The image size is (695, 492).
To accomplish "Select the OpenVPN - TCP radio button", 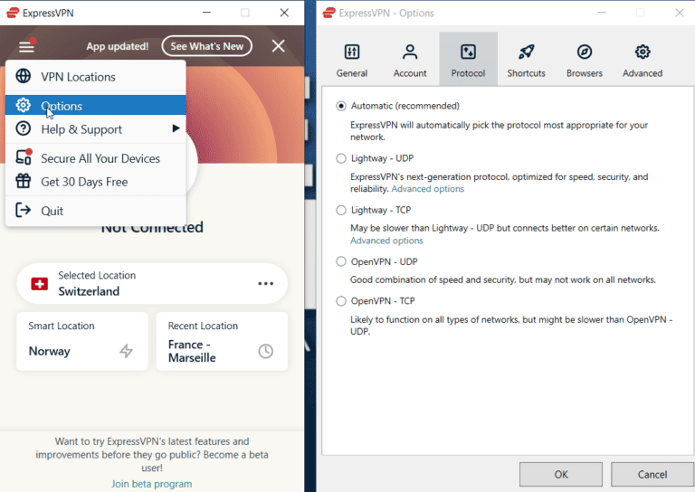I will (x=341, y=301).
